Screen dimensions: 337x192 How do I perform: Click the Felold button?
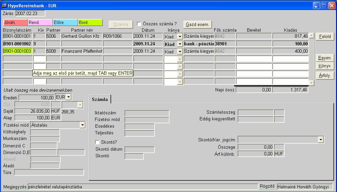point(325,37)
